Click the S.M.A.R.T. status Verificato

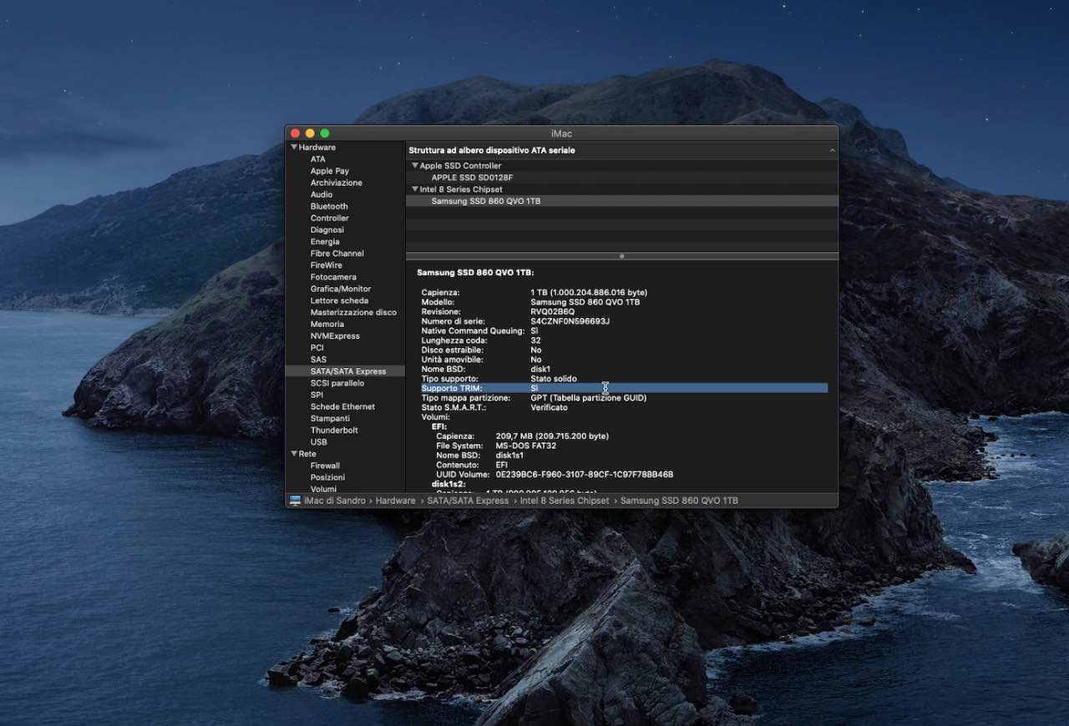click(549, 407)
